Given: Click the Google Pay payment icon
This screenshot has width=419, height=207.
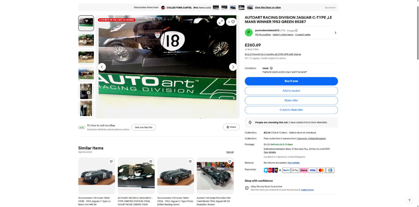Looking at the screenshot, I should [x=295, y=170].
